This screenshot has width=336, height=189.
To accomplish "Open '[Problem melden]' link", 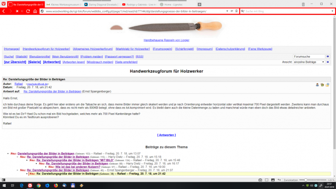I will (92, 57).
